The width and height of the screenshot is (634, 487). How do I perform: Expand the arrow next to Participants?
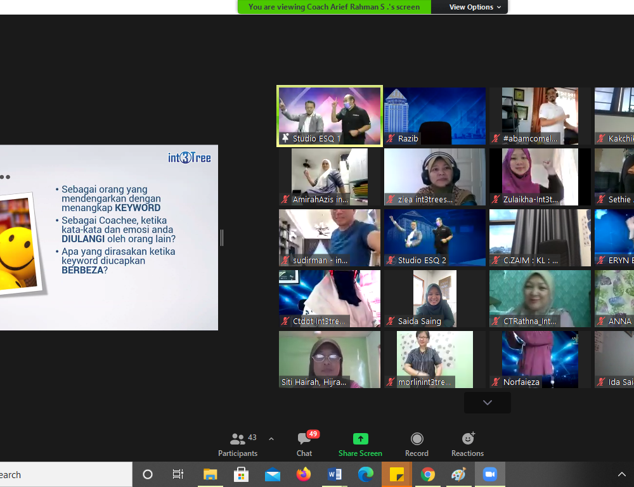coord(271,439)
